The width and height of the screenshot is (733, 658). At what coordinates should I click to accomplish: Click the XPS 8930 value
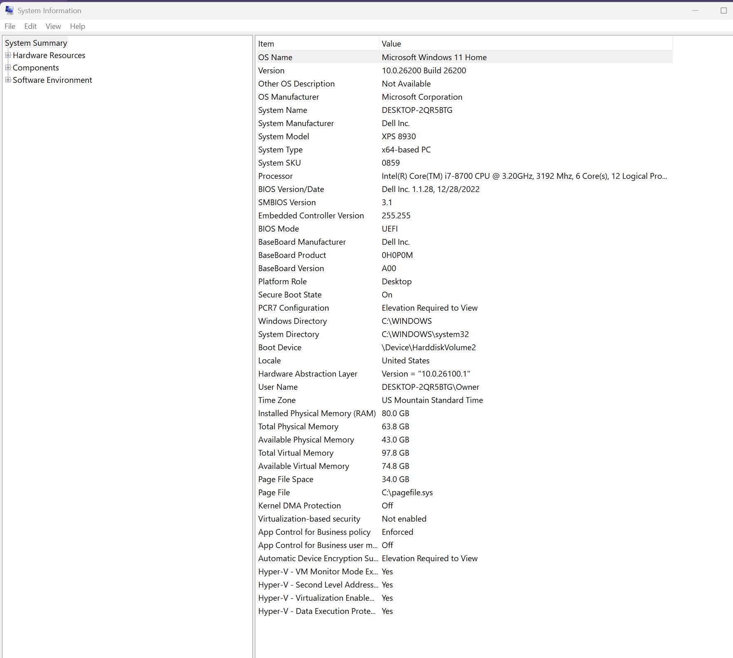click(x=399, y=136)
